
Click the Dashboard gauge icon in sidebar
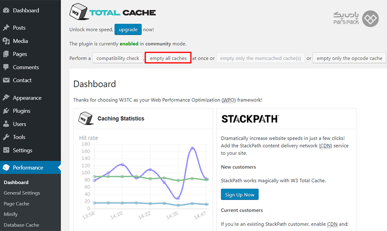[x=6, y=10]
